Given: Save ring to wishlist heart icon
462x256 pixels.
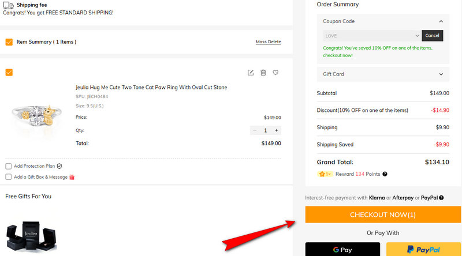Looking at the screenshot, I should pos(276,73).
